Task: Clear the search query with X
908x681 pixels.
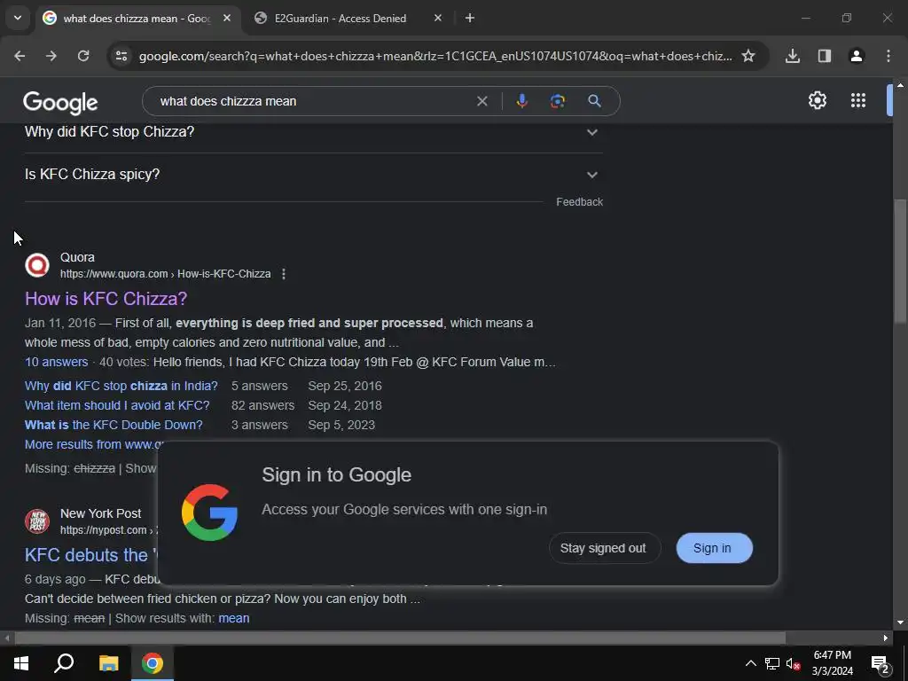Action: click(x=481, y=101)
